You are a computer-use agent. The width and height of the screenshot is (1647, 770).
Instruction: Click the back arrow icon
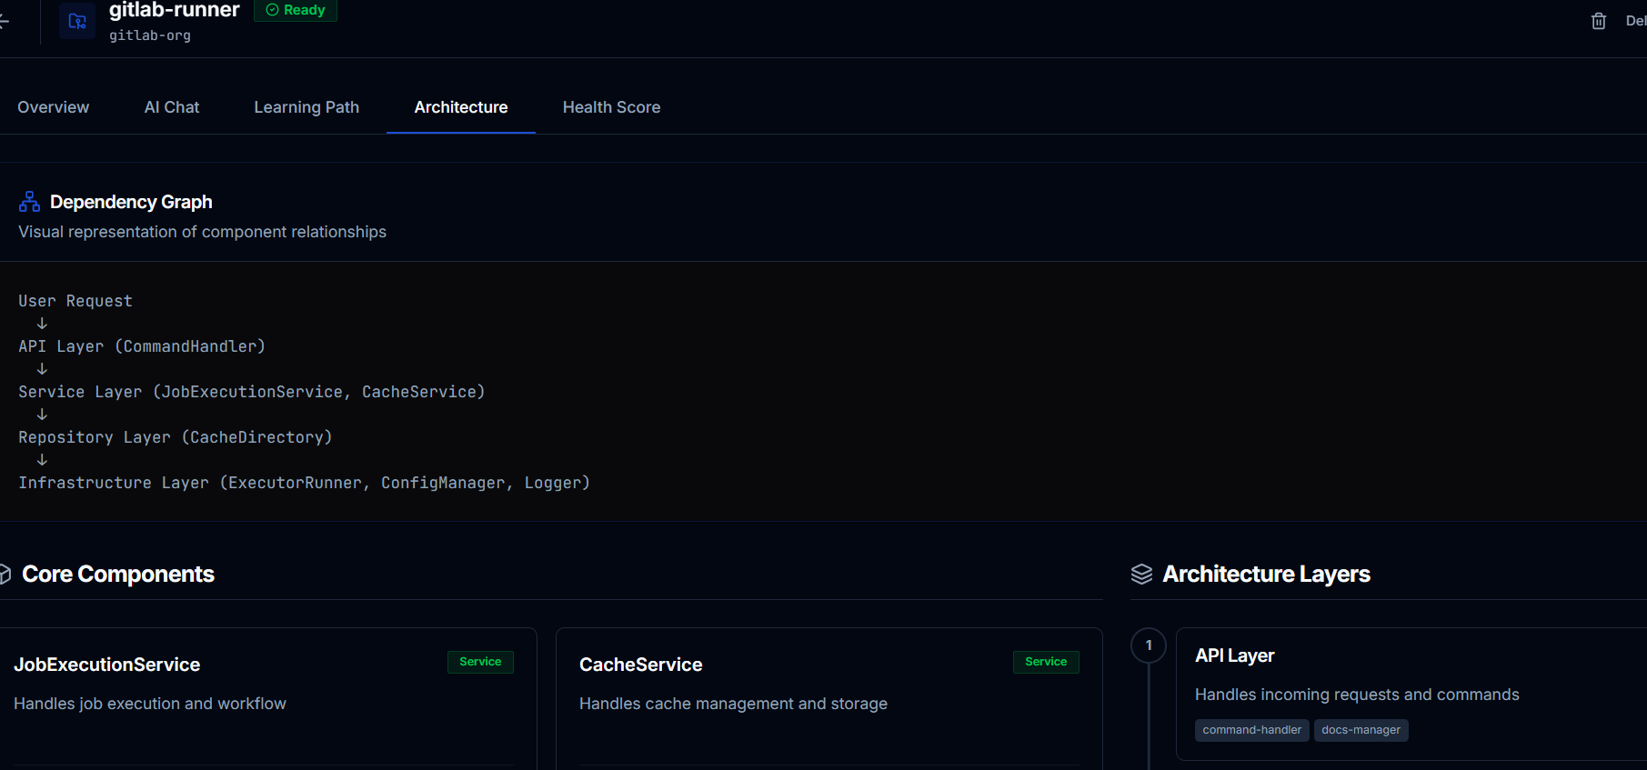click(x=4, y=21)
